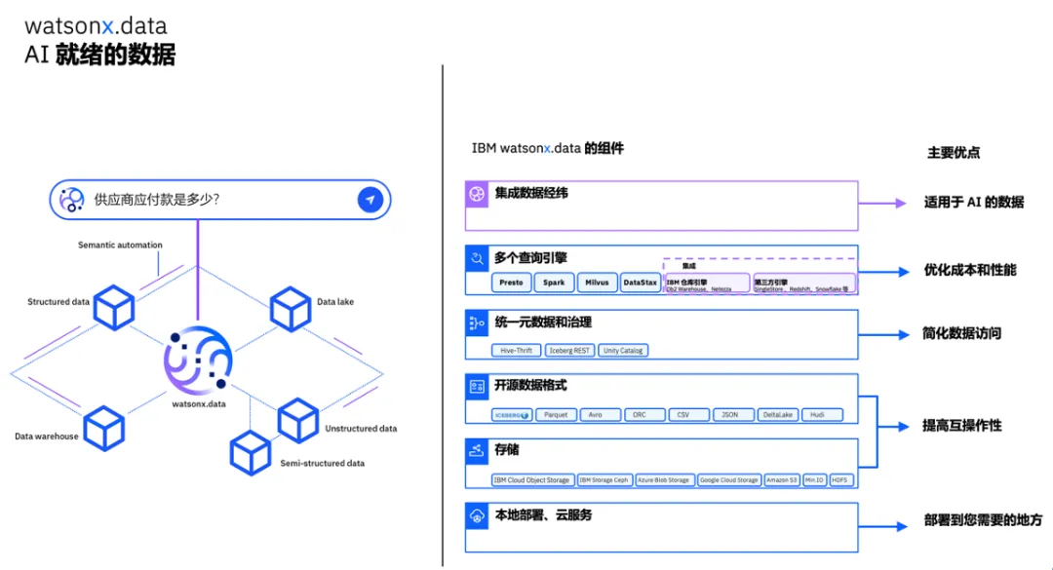Click the watsonx logo icon in the query box
This screenshot has width=1053, height=570.
click(72, 200)
